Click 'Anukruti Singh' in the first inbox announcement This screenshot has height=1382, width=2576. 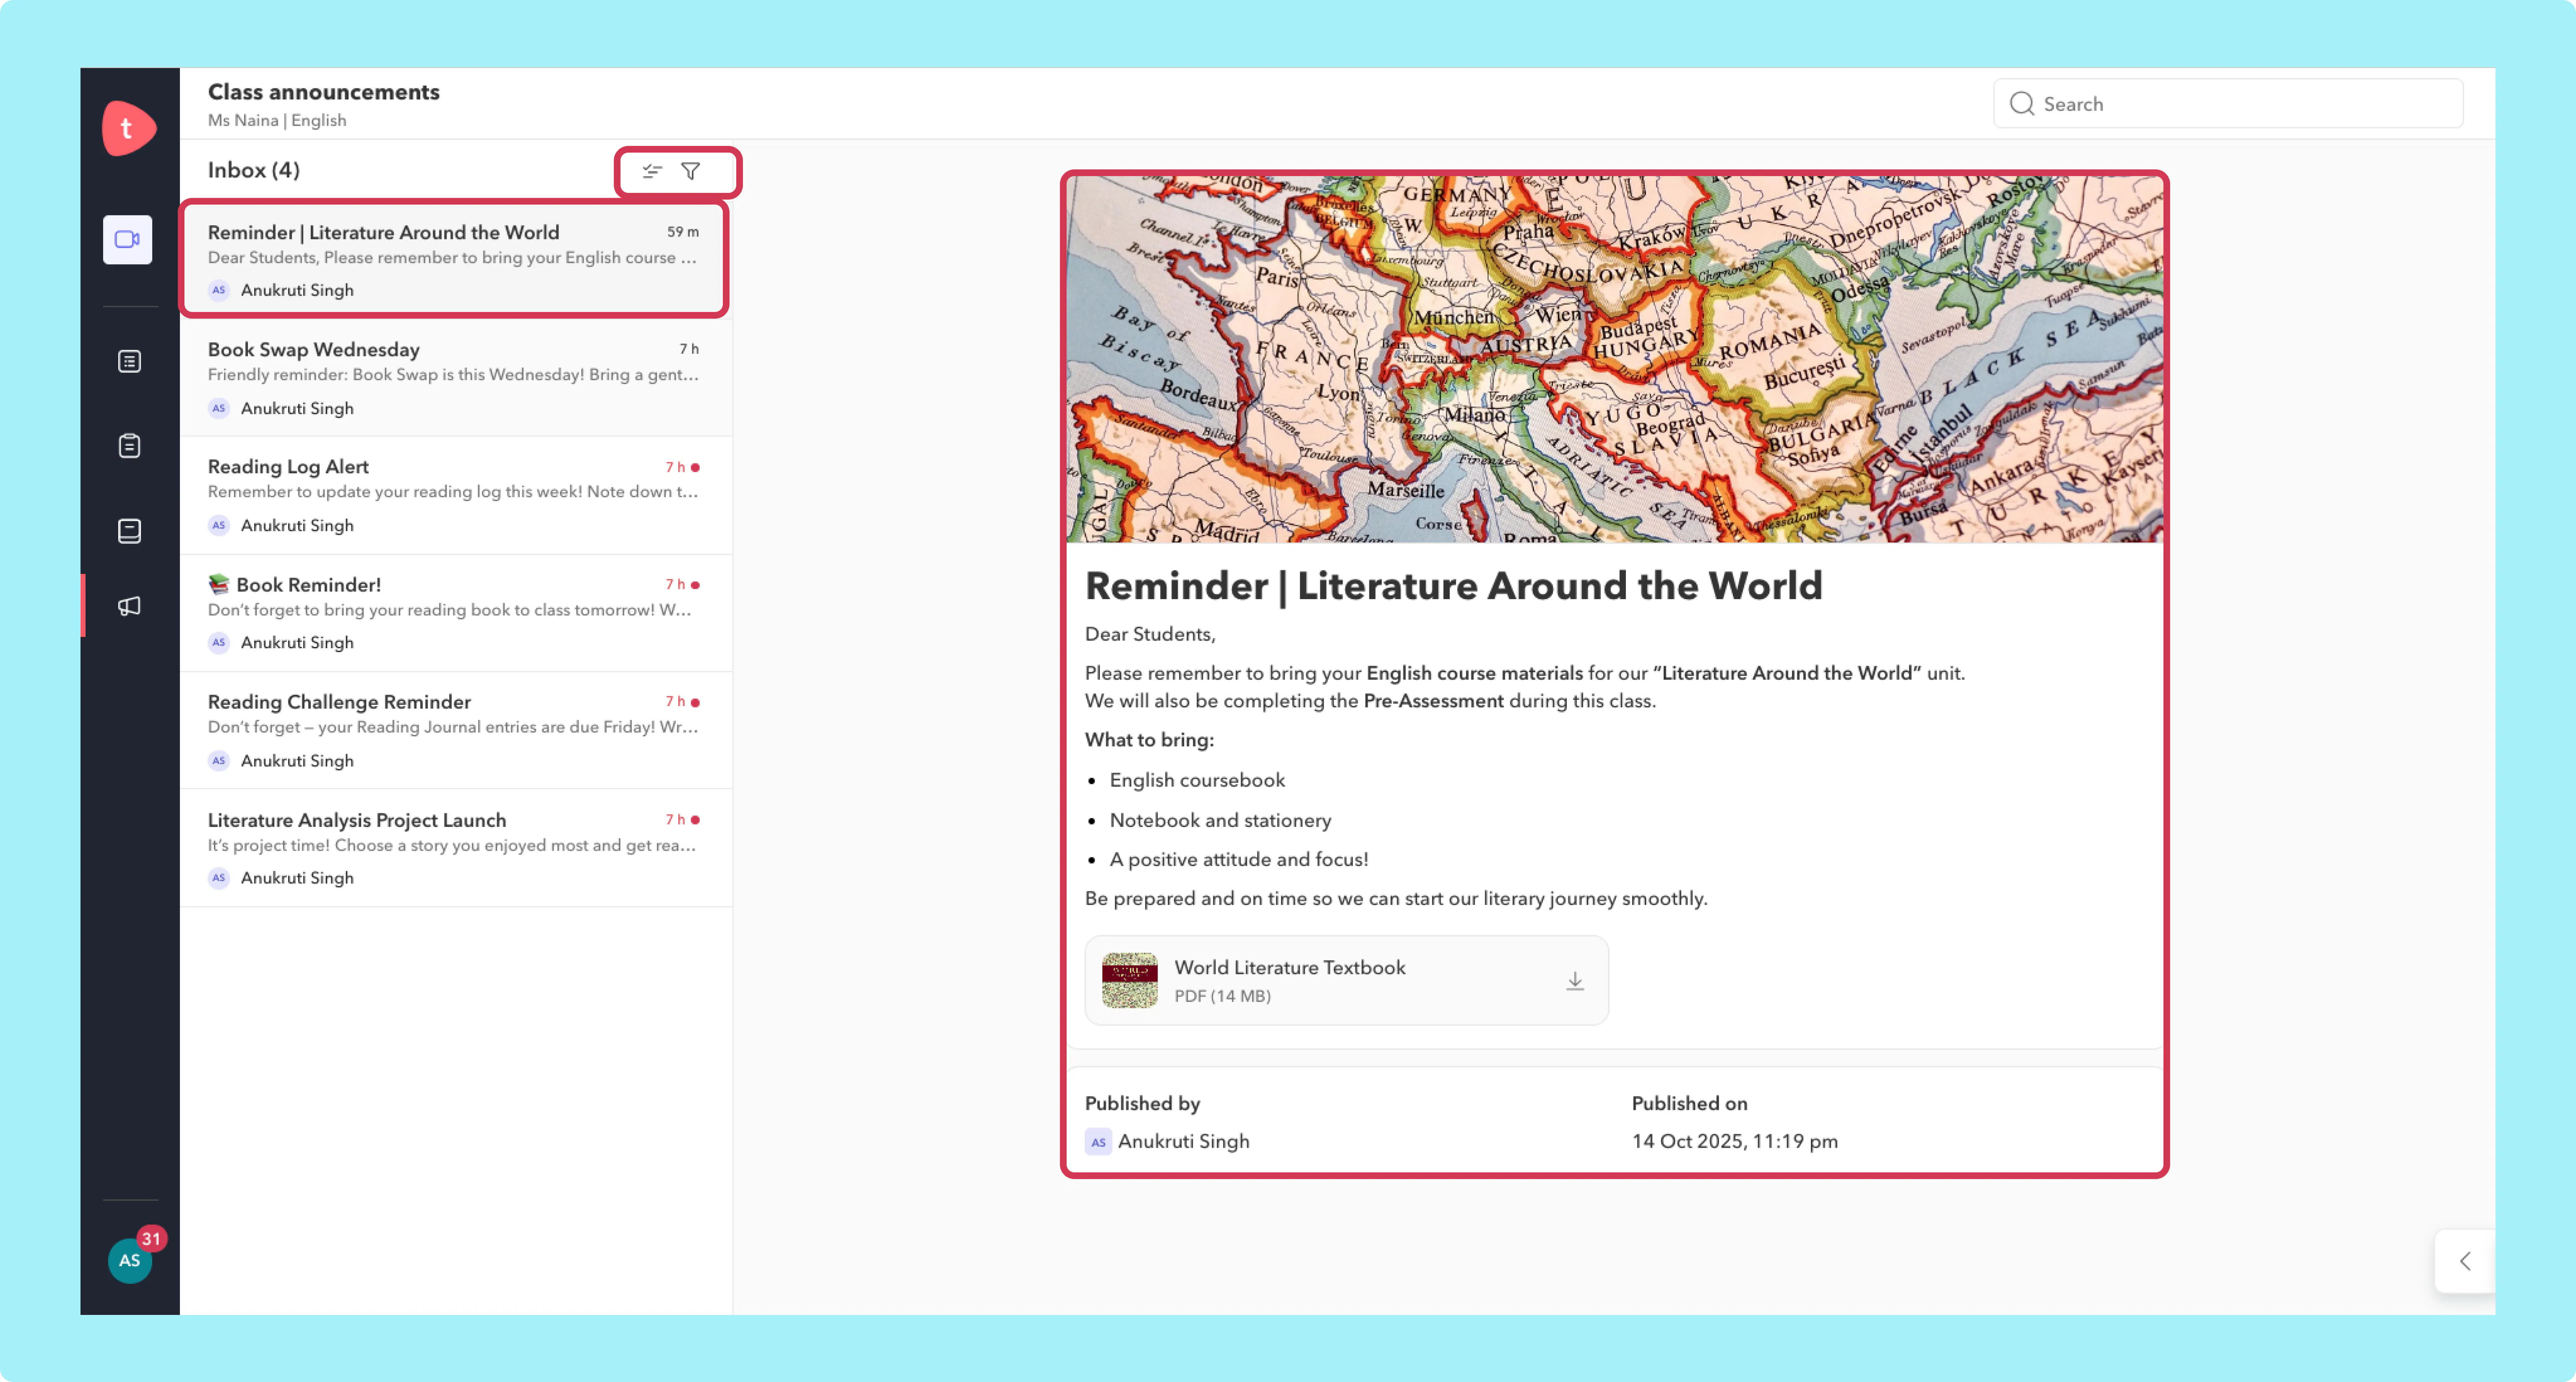click(x=297, y=290)
